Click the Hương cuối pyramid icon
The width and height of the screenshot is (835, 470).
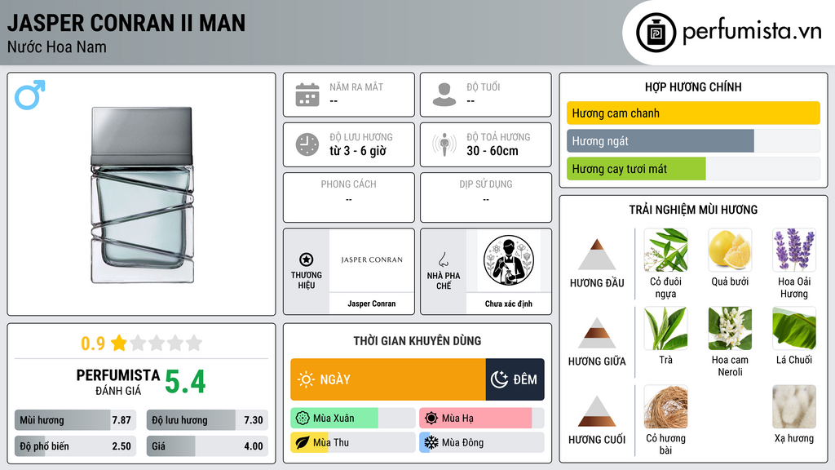click(597, 411)
